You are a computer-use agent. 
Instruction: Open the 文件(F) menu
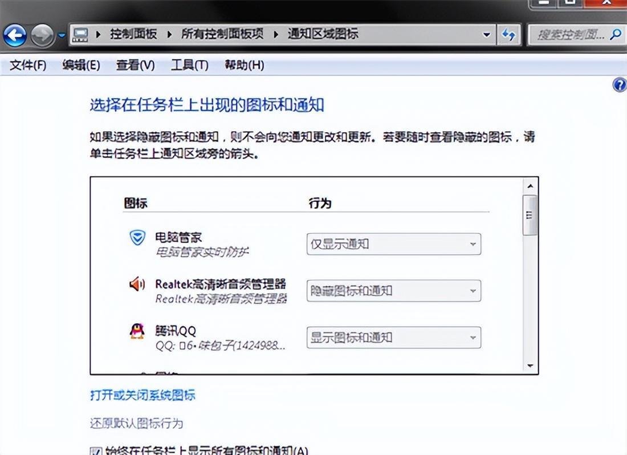coord(27,65)
